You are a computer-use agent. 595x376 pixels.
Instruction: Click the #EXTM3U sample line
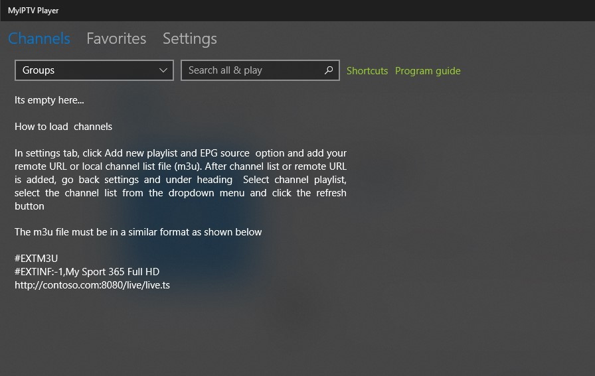tap(36, 259)
